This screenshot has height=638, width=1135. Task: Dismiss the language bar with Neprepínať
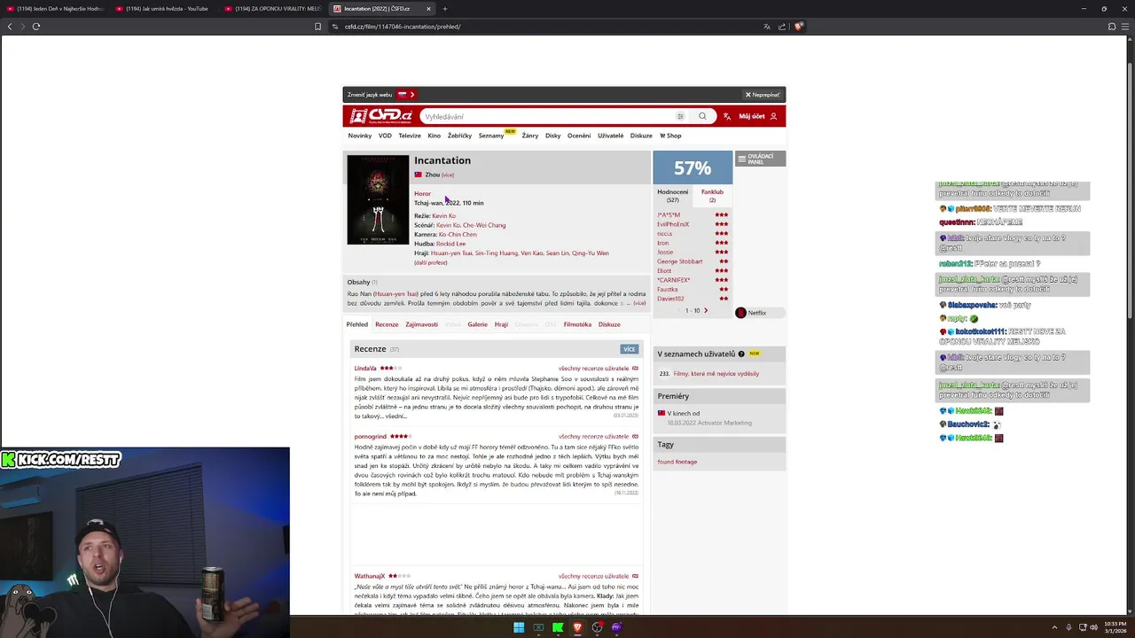click(763, 95)
